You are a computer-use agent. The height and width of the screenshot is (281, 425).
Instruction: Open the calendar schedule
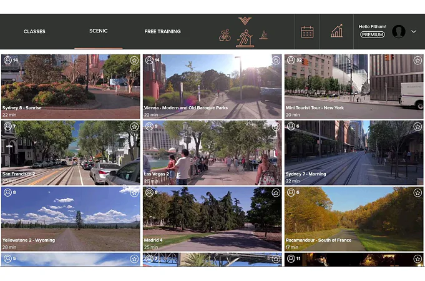[x=307, y=32]
